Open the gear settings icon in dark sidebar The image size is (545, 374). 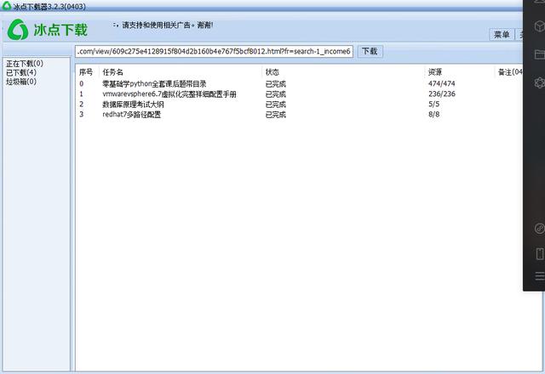pos(539,82)
